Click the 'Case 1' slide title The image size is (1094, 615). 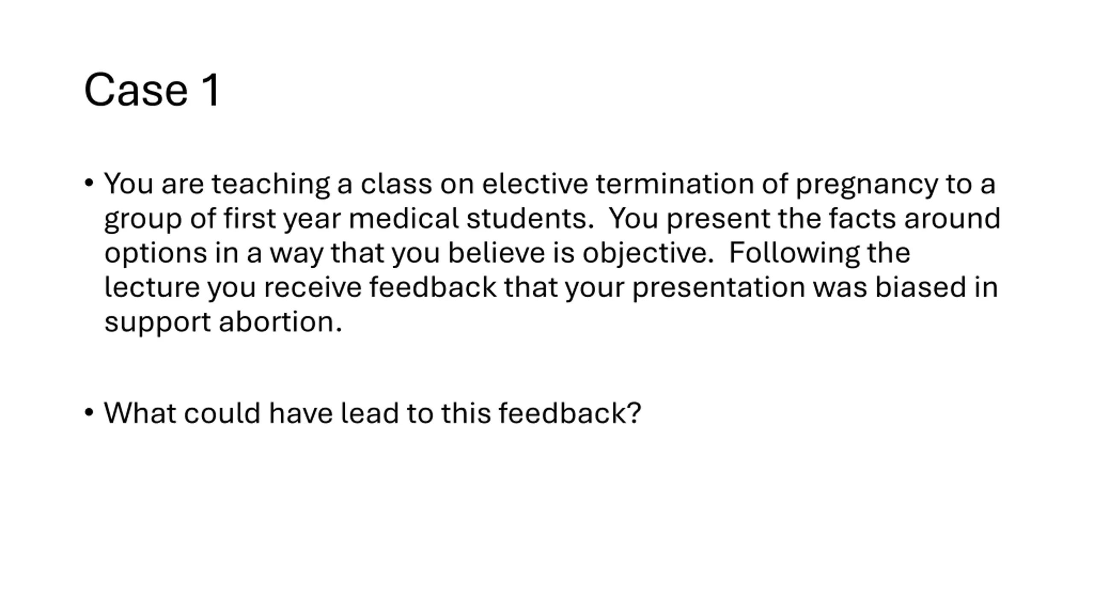(152, 90)
